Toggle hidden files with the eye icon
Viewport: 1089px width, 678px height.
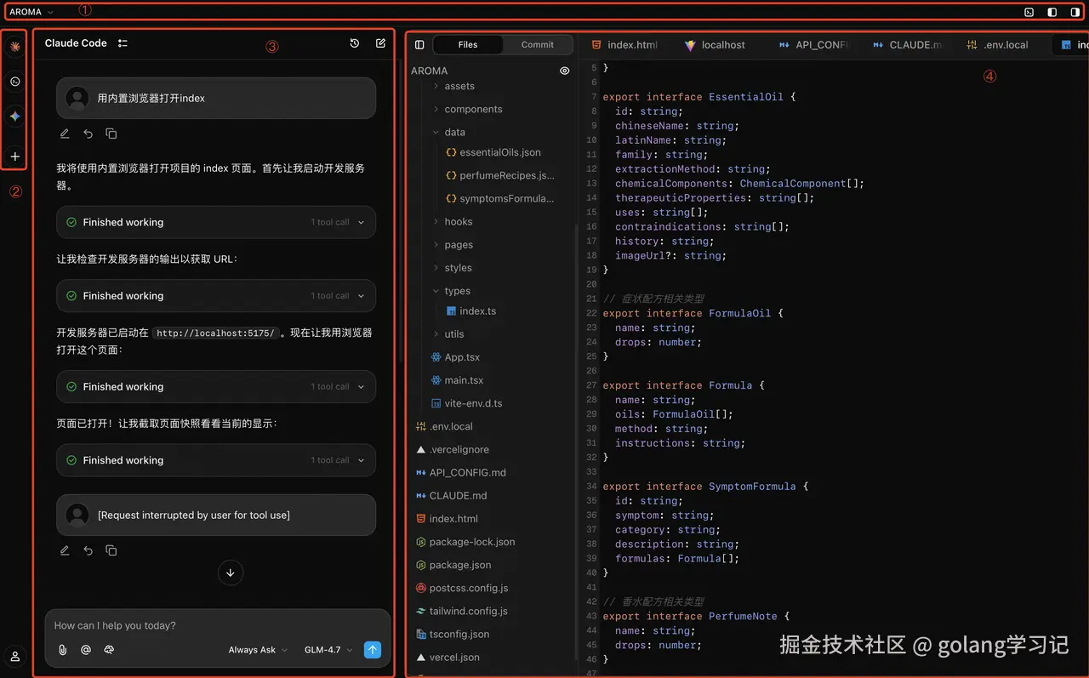565,71
